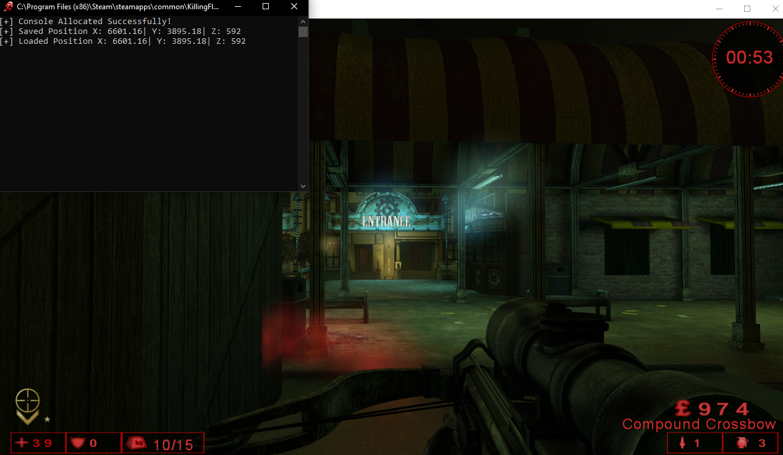Click the Sharpshooter perk crosshair icon
The height and width of the screenshot is (455, 783).
[27, 401]
